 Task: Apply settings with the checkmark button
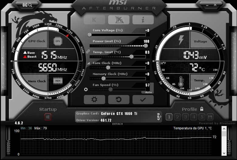point(143,100)
